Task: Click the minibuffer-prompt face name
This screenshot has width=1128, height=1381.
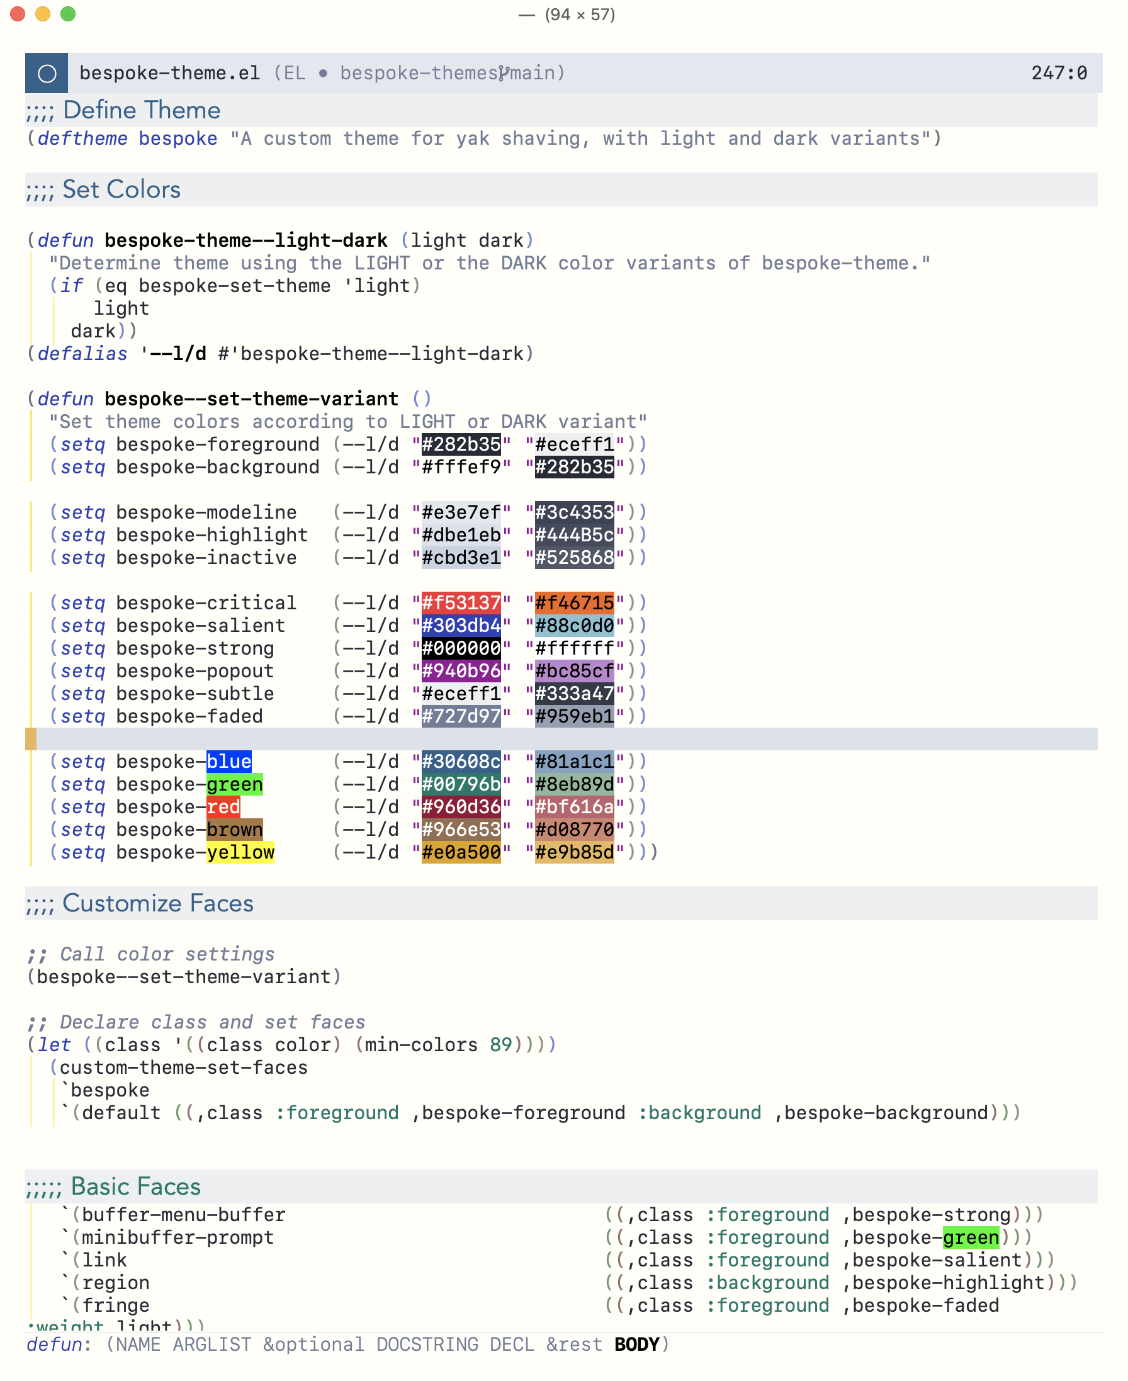Action: pos(178,1238)
